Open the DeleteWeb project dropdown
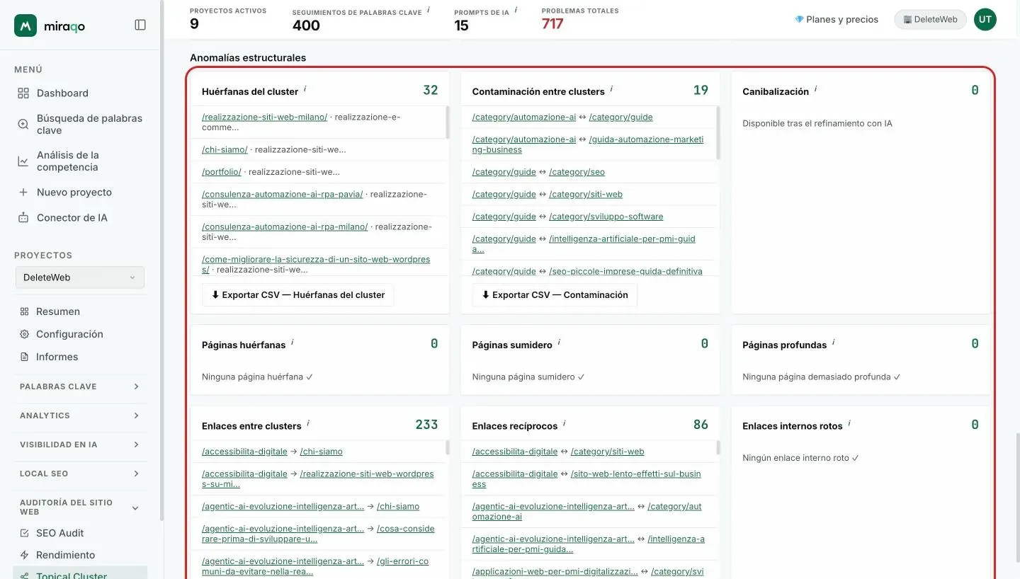The height and width of the screenshot is (579, 1020). 80,277
